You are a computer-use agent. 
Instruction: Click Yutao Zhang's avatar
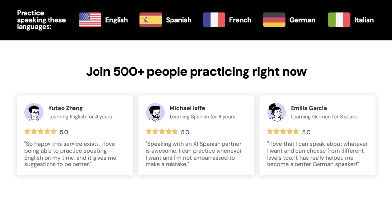[34, 113]
